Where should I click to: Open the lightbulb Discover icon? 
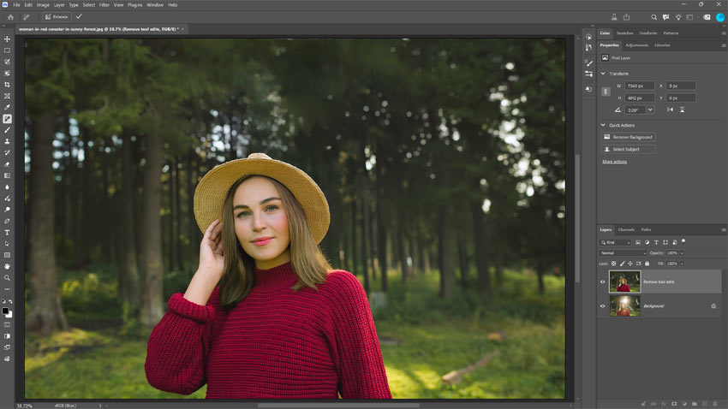(x=678, y=17)
